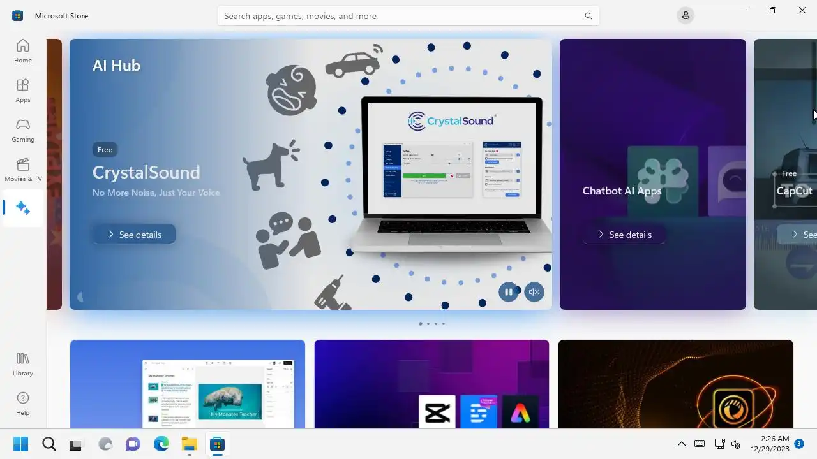Launch Microsoft Edge from taskbar
The height and width of the screenshot is (459, 817).
coord(161,444)
